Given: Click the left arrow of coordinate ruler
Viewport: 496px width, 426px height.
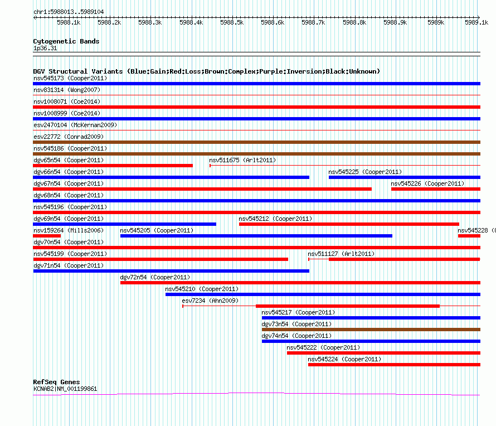Looking at the screenshot, I should pyautogui.click(x=35, y=17).
